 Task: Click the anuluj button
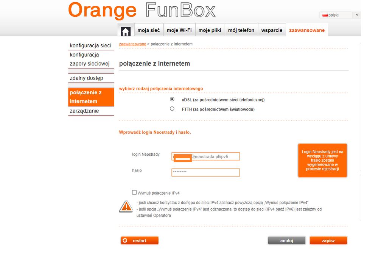(x=287, y=241)
